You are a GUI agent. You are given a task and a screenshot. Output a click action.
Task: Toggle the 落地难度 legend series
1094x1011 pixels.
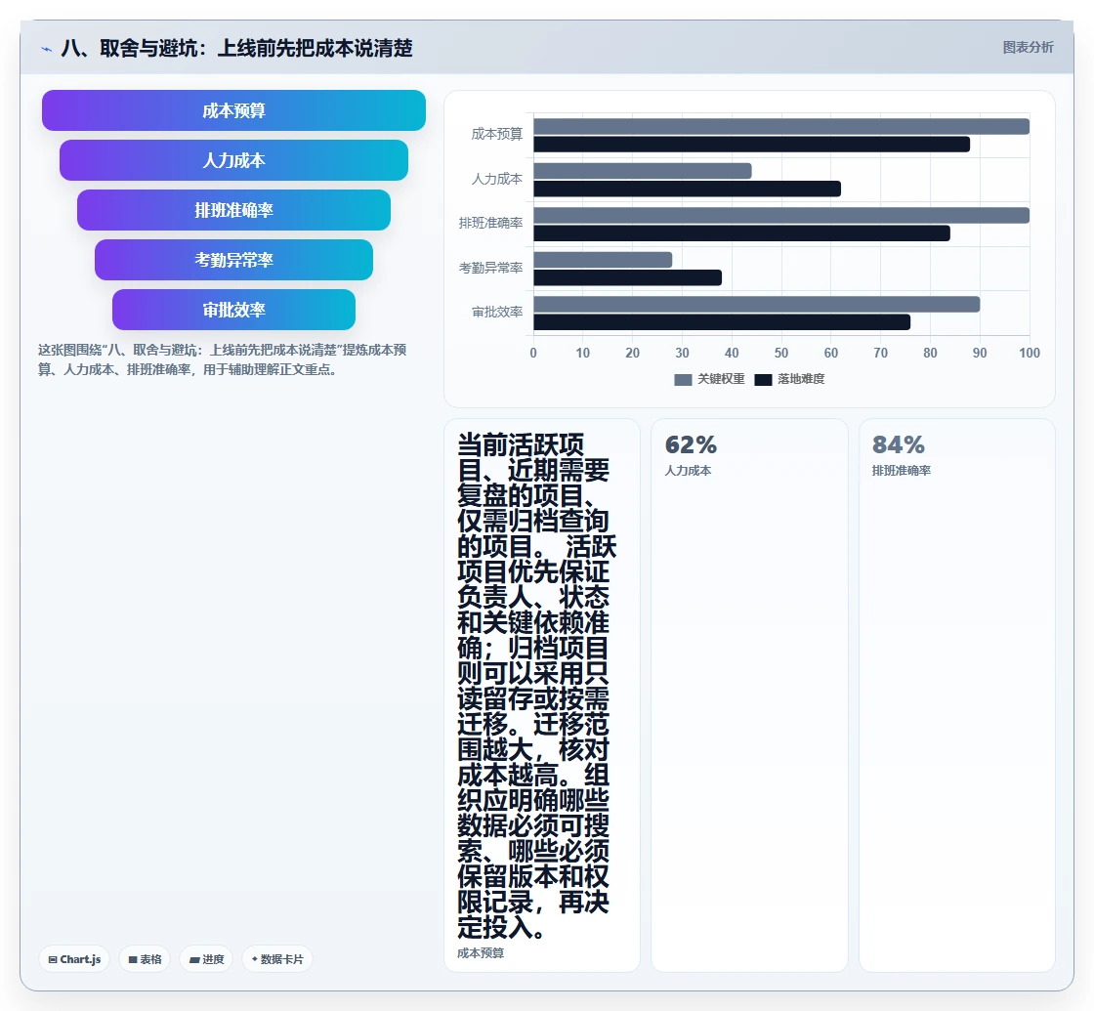coord(790,379)
